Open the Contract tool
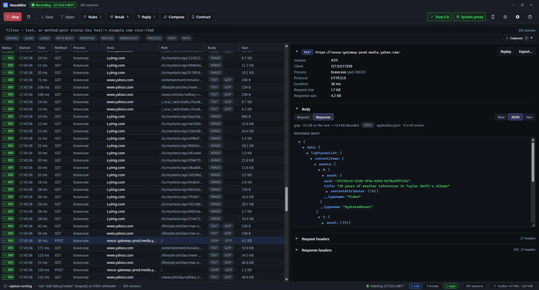539x290 pixels. (x=201, y=17)
